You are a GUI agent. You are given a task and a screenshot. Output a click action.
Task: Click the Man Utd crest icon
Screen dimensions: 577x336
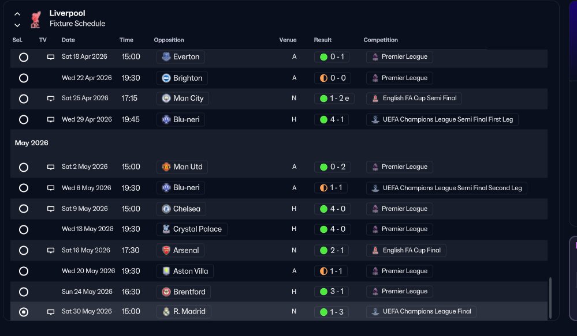pyautogui.click(x=166, y=167)
